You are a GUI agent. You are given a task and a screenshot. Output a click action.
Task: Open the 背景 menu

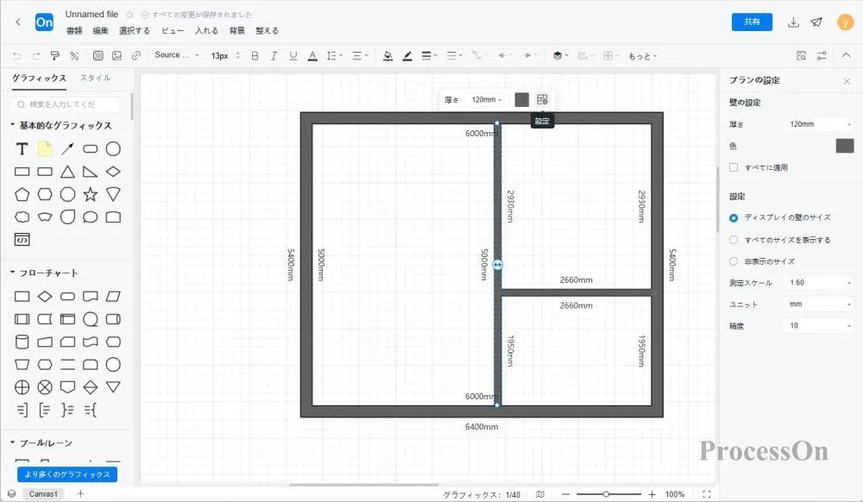point(236,31)
